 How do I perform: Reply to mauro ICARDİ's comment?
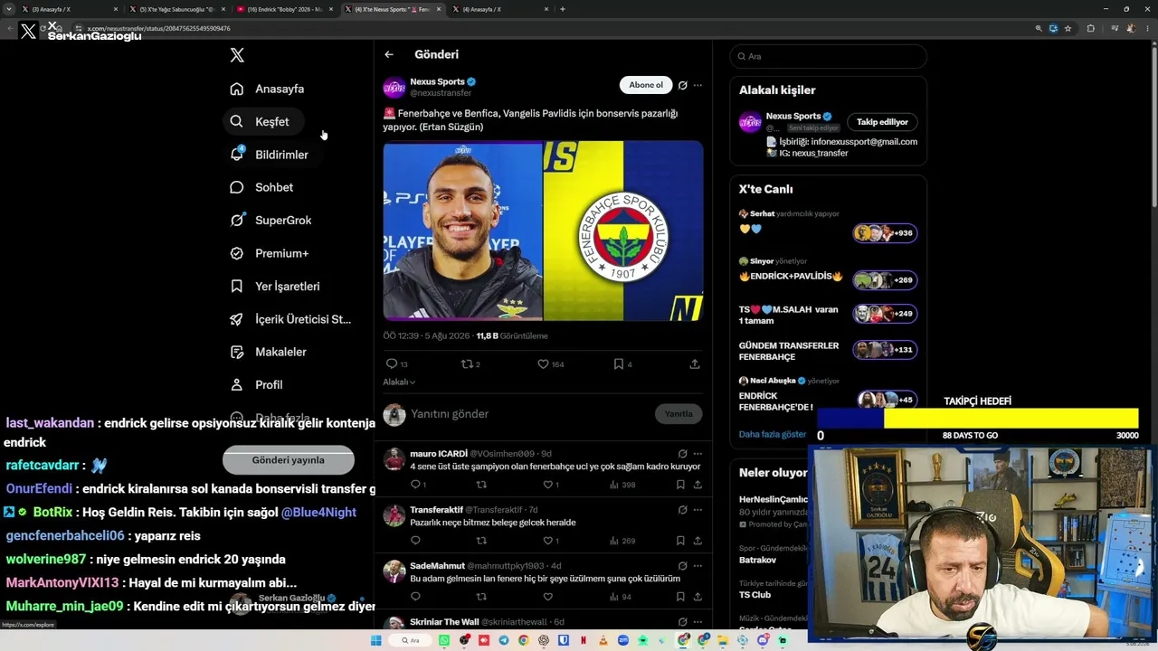tap(415, 485)
